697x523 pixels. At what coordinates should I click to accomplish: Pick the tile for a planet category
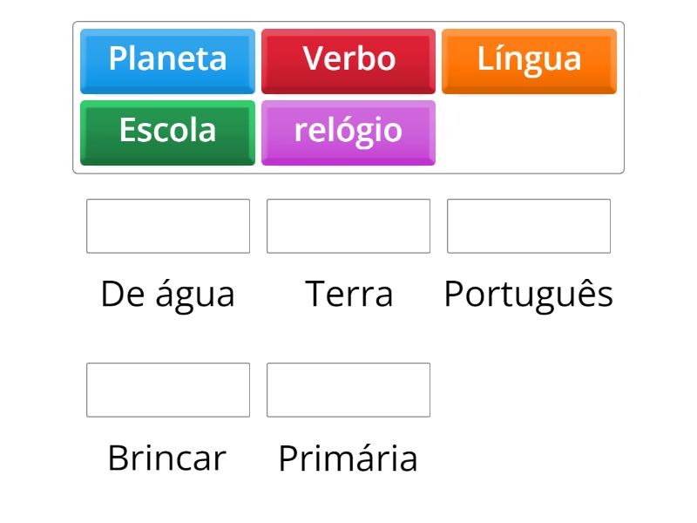point(167,60)
